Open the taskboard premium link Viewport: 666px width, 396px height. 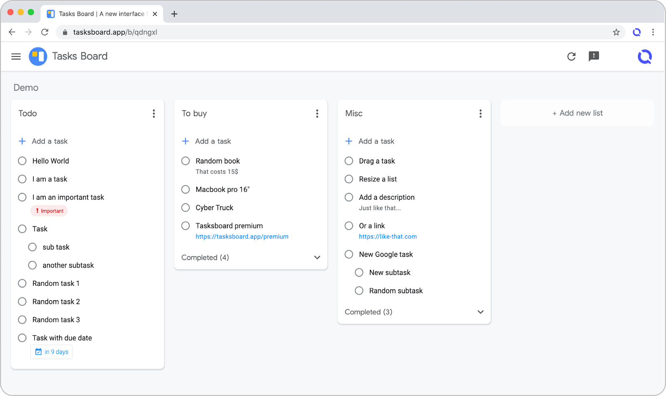(x=242, y=236)
